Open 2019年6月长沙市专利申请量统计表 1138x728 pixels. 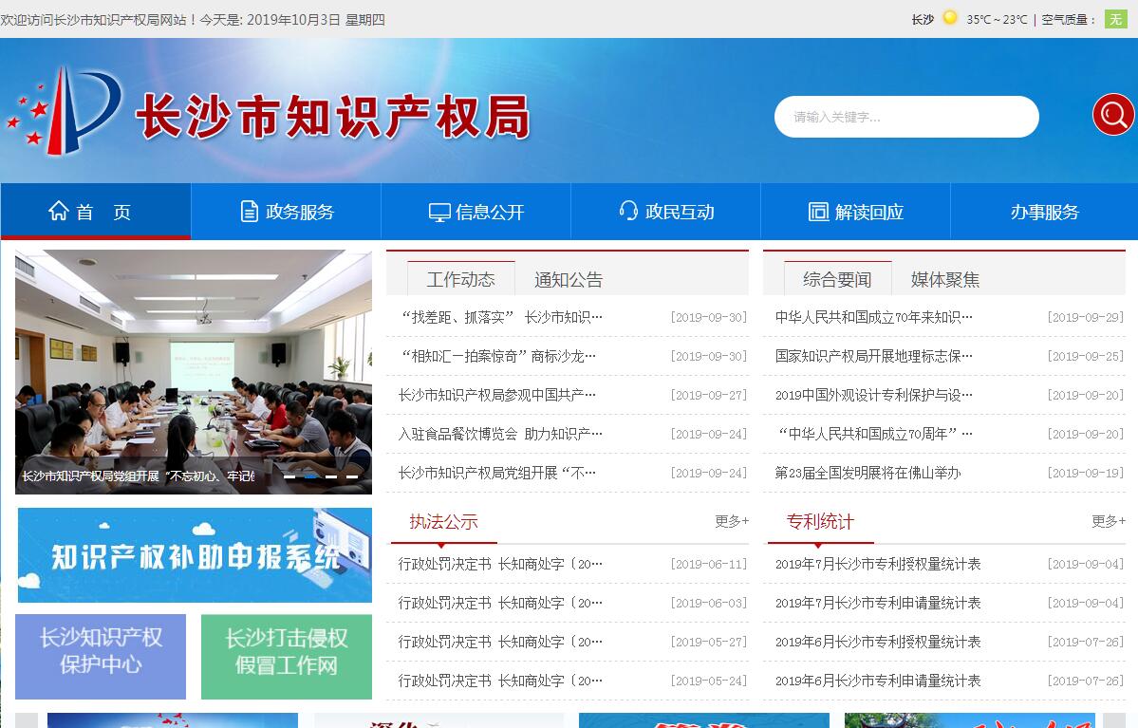click(x=878, y=681)
